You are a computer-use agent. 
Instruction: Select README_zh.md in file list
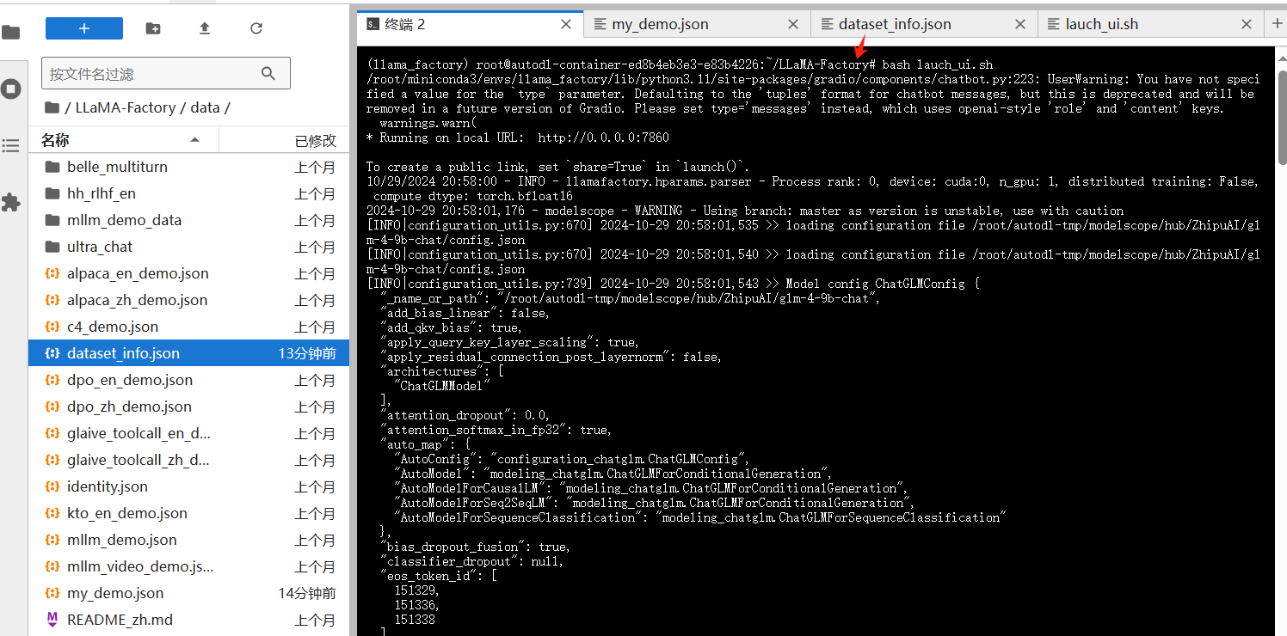coord(120,620)
